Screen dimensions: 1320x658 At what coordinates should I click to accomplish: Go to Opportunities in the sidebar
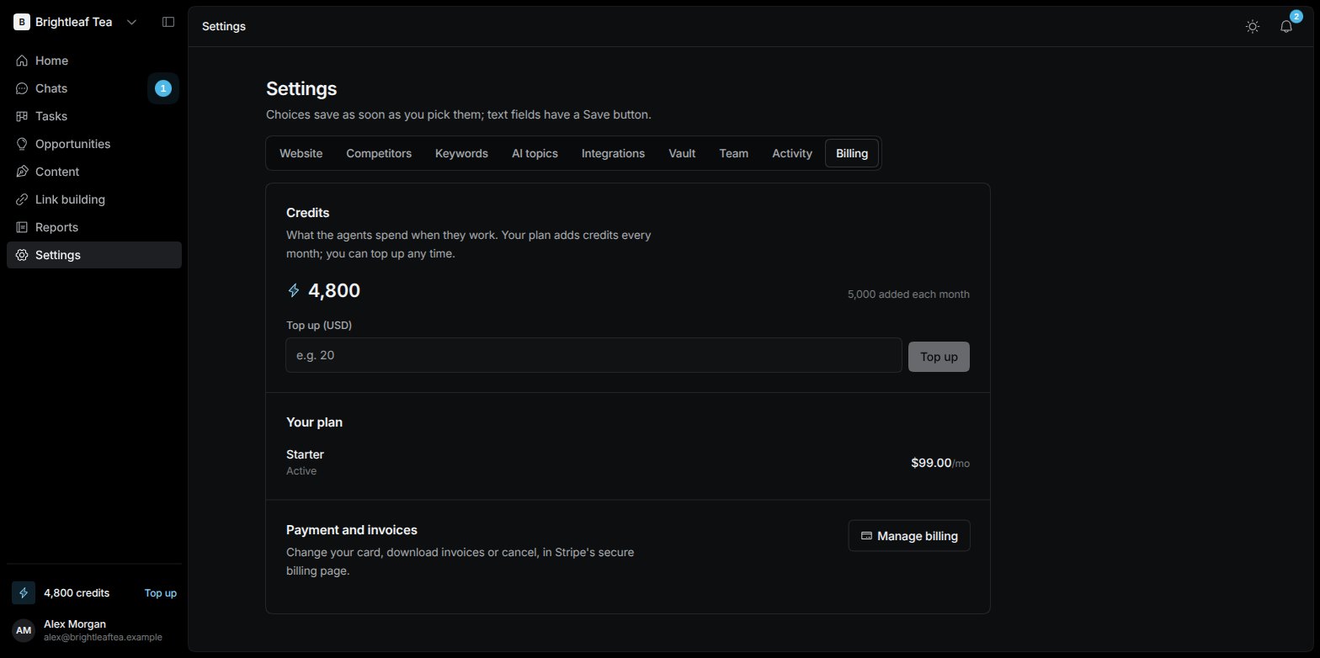click(x=94, y=144)
